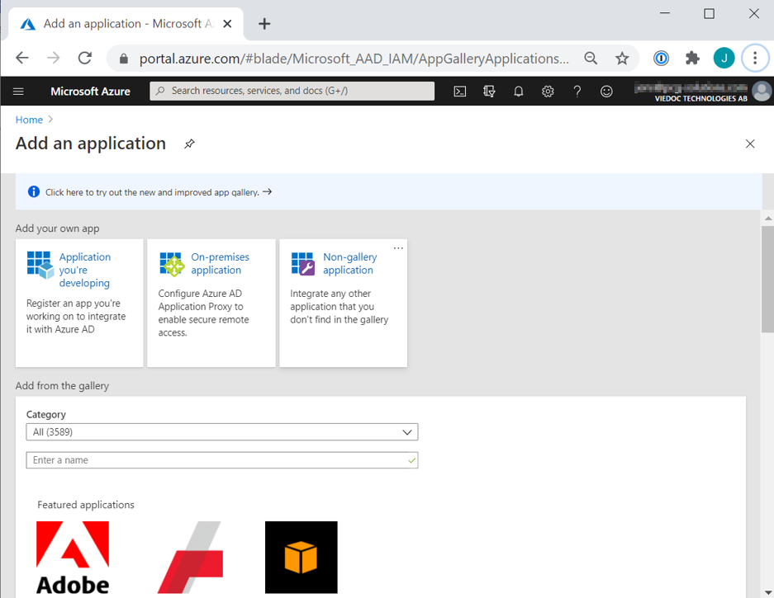Click the Azure search resources box
The image size is (774, 598).
pos(292,91)
